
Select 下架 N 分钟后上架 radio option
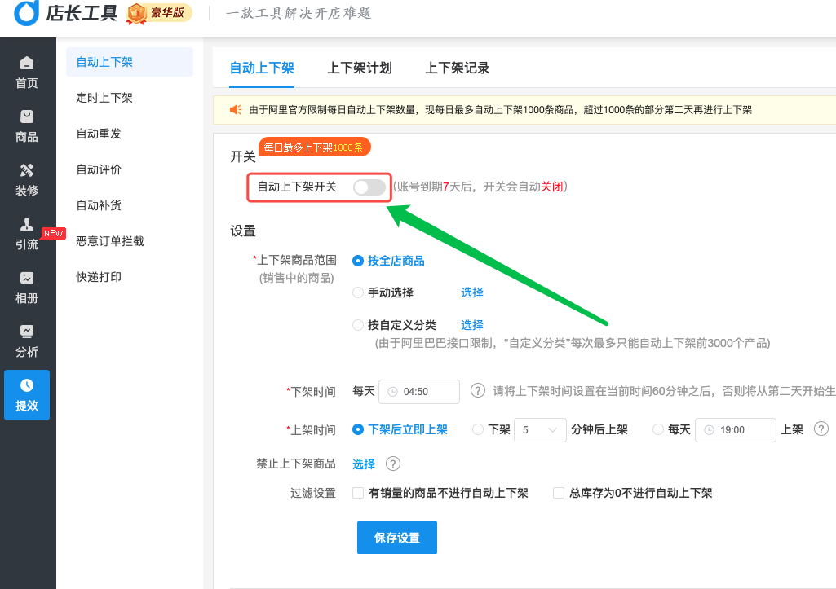(x=478, y=429)
